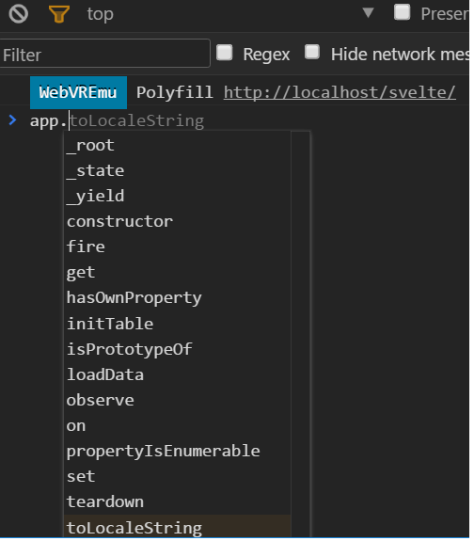Image resolution: width=474 pixels, height=541 pixels.
Task: Click the clear console icon
Action: tap(18, 14)
